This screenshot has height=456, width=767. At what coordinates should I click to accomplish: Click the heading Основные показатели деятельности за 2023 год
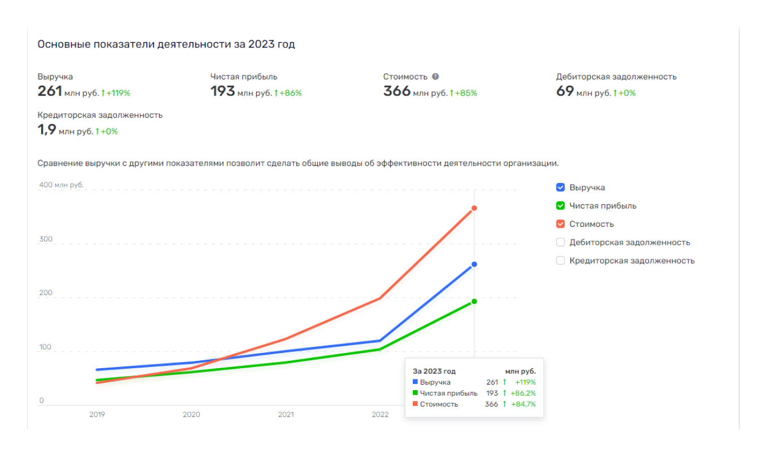click(166, 44)
